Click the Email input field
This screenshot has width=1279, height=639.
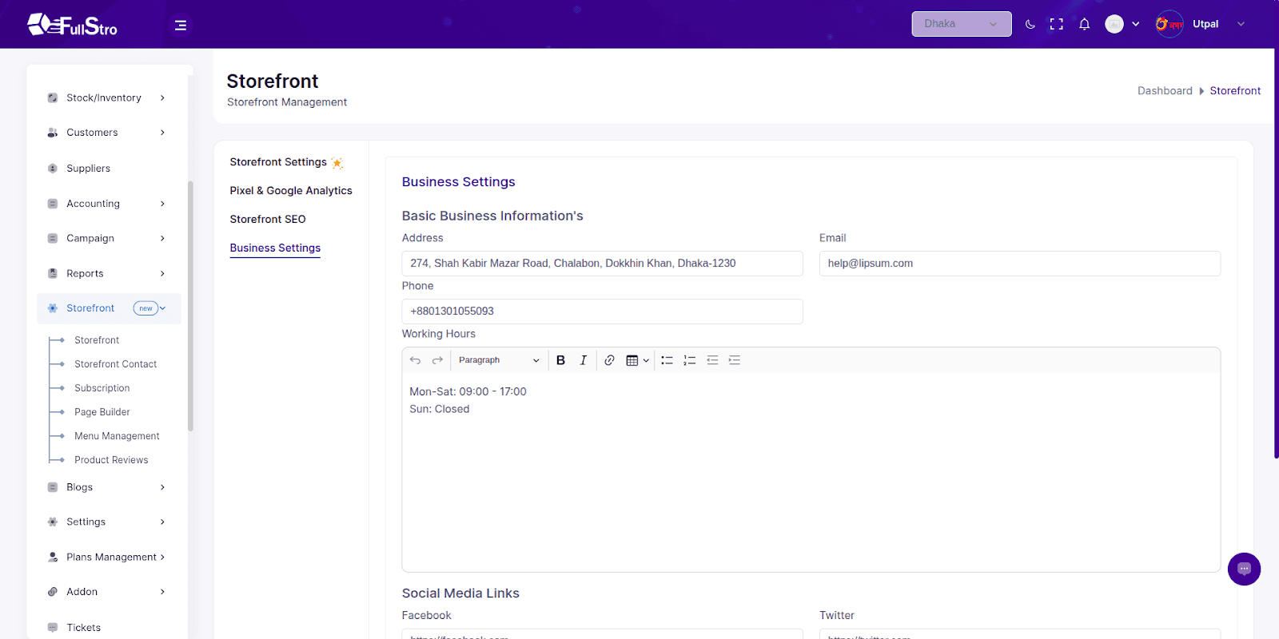(x=1020, y=264)
